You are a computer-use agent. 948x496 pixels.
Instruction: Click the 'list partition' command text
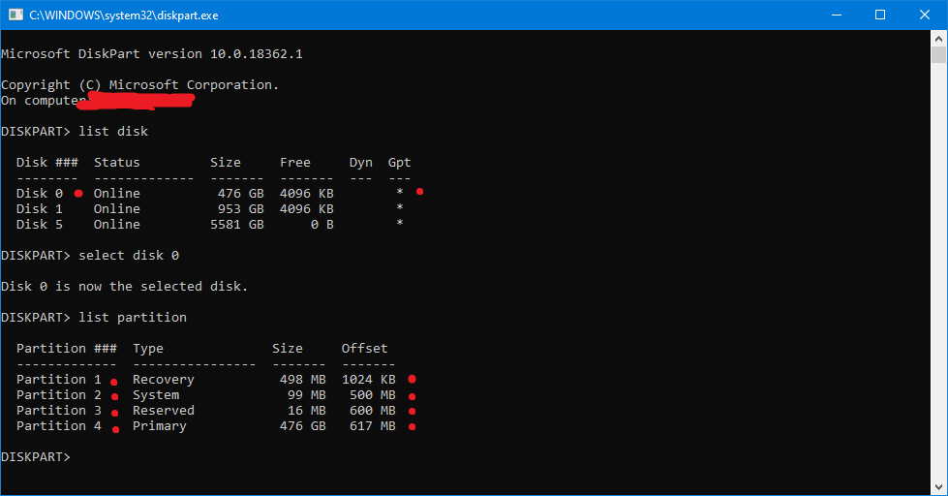pos(133,318)
